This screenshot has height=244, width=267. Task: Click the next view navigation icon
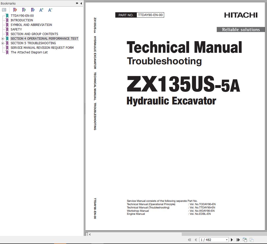252,240
